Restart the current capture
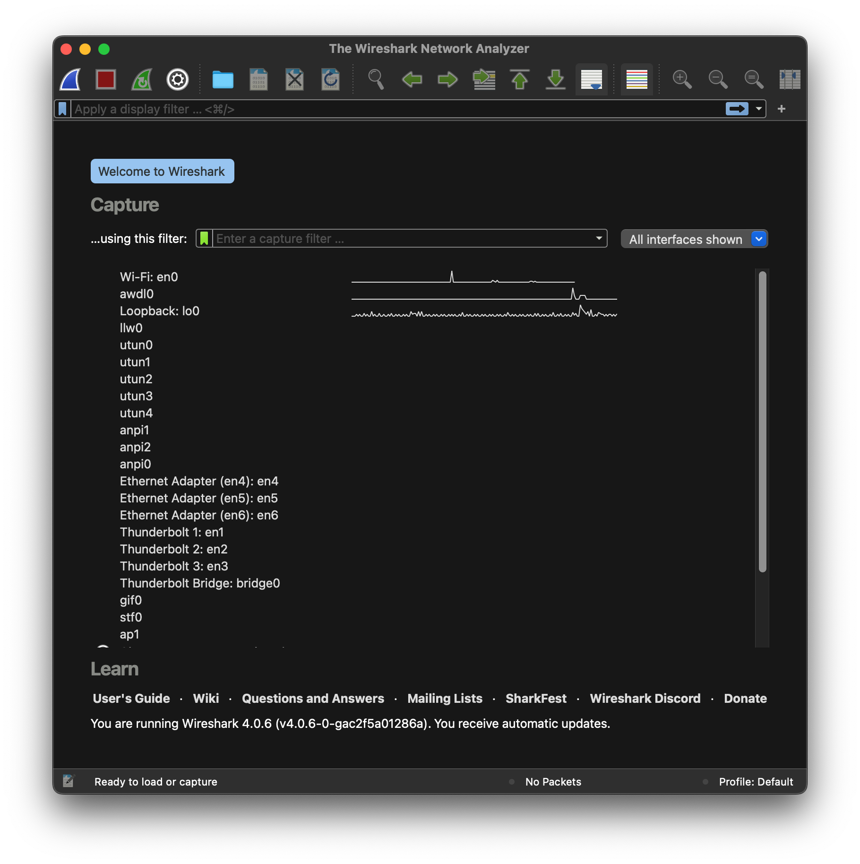This screenshot has width=860, height=864. coord(141,79)
